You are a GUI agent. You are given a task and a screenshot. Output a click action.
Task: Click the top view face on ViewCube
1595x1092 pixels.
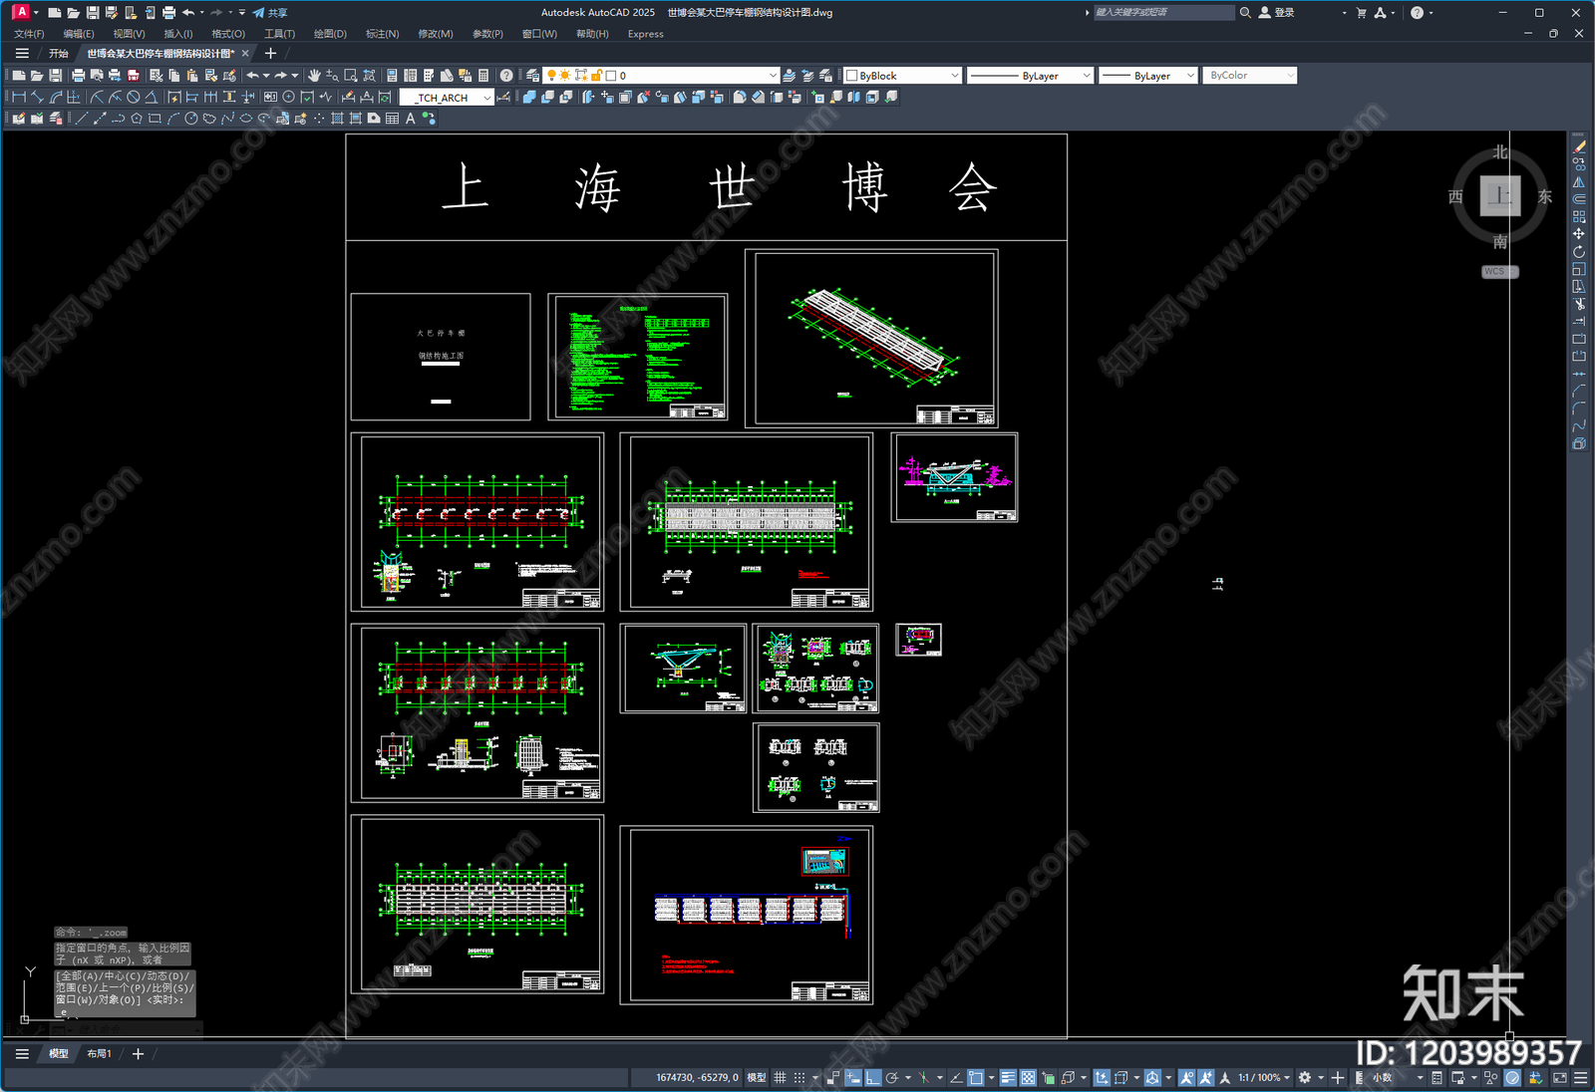[1499, 196]
